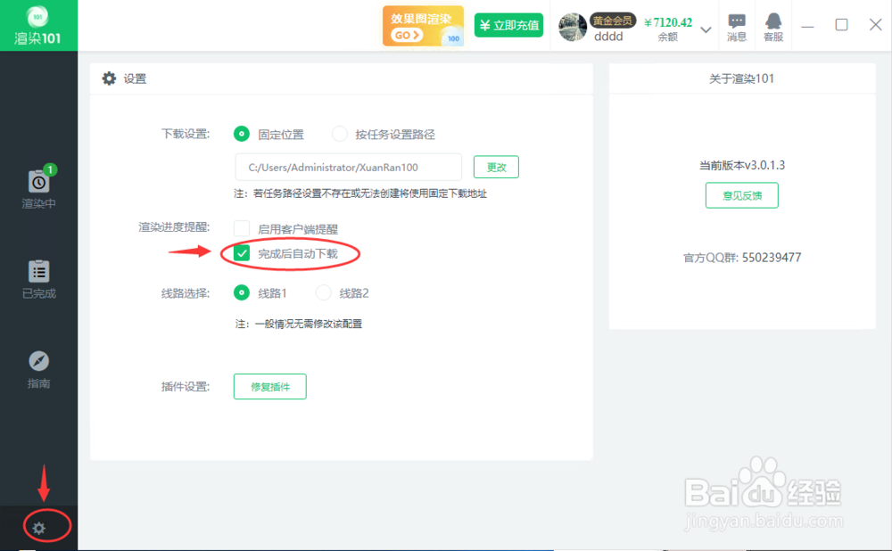Select the 按任务设置路径 radio option
This screenshot has width=892, height=551.
pos(339,133)
